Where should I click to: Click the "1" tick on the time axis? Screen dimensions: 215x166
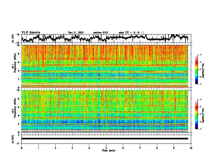click(38, 148)
